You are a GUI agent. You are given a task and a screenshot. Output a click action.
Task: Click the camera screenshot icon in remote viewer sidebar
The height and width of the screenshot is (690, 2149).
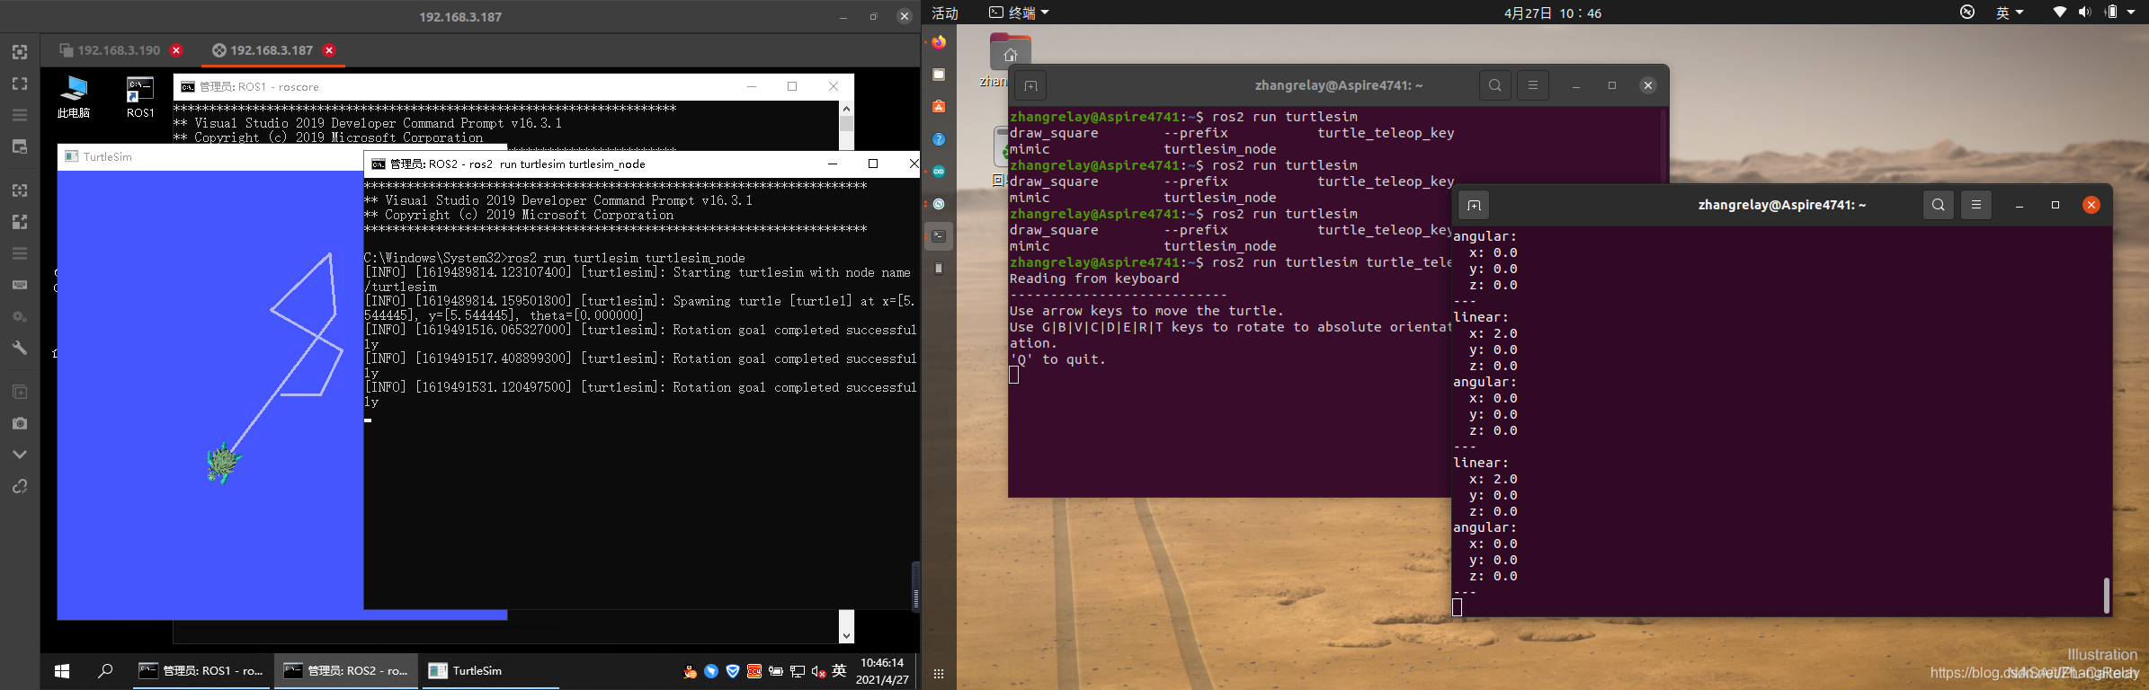click(x=20, y=423)
